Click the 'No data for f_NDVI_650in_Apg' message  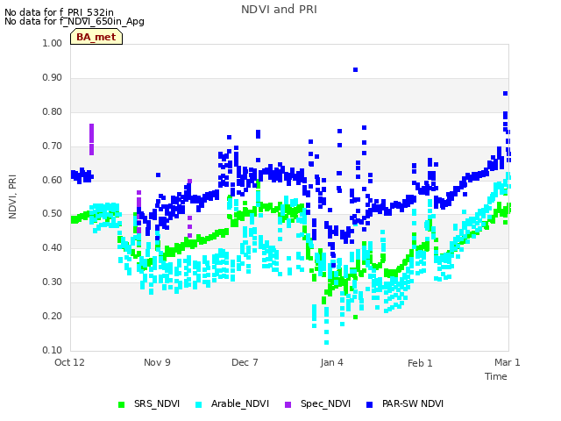(x=75, y=21)
